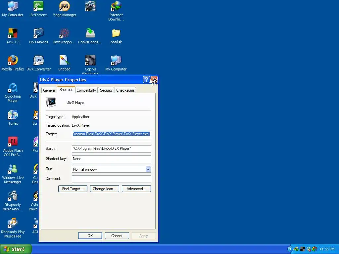Click the multicolor swirl tray icon
This screenshot has width=339, height=254.
(315, 249)
